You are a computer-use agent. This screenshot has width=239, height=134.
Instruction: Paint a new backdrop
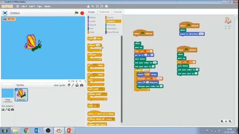pos(6,109)
